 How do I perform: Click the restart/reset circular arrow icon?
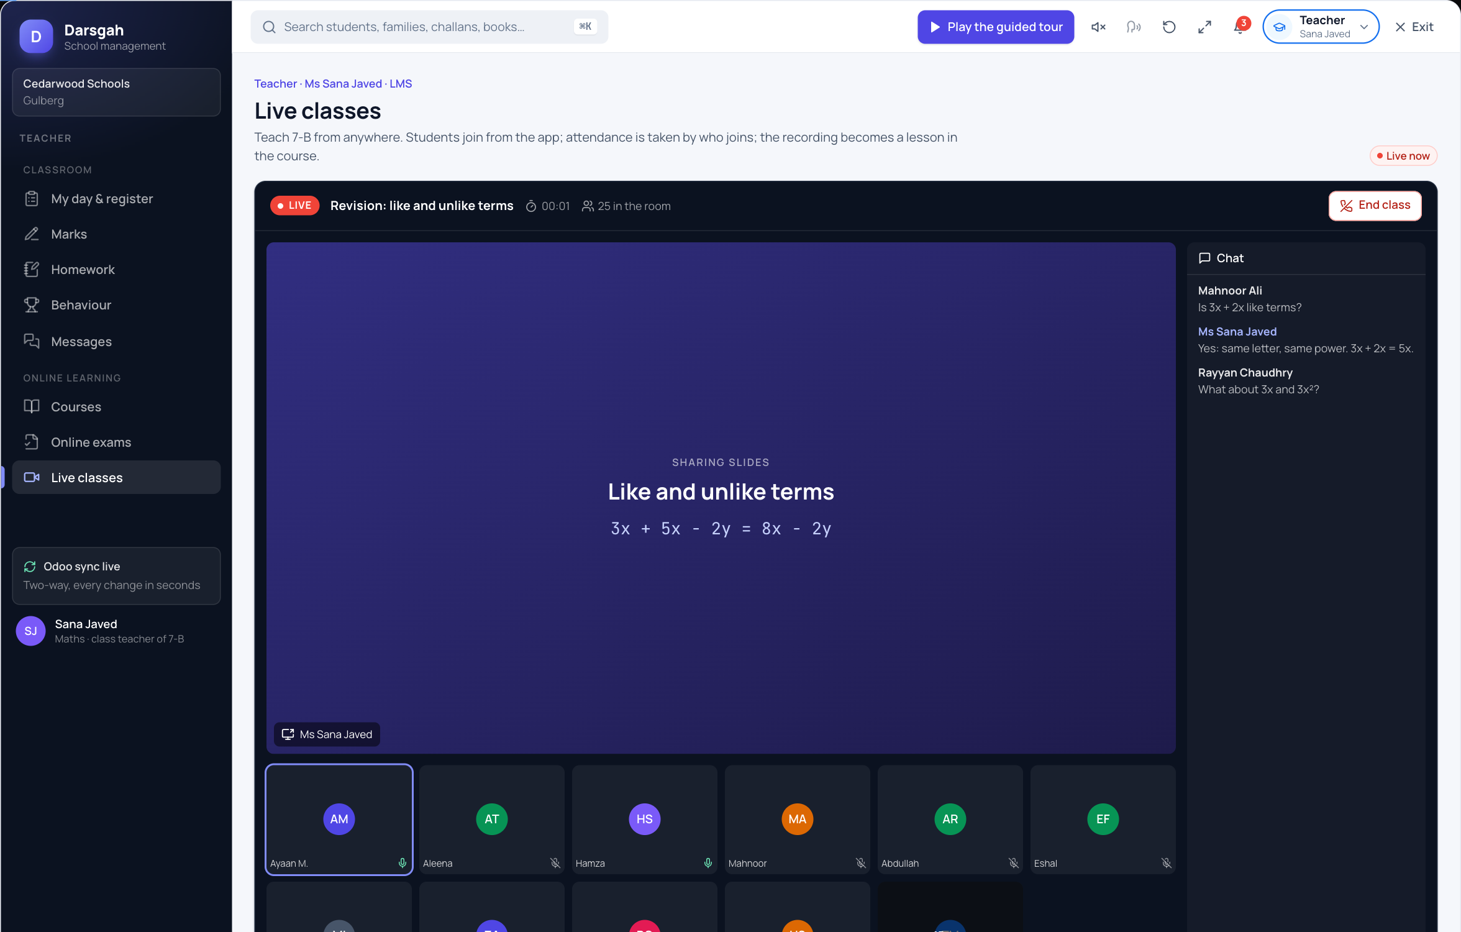[x=1169, y=27]
